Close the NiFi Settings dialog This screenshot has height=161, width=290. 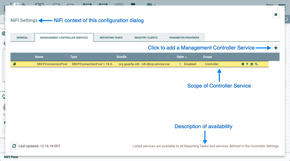tap(276, 15)
